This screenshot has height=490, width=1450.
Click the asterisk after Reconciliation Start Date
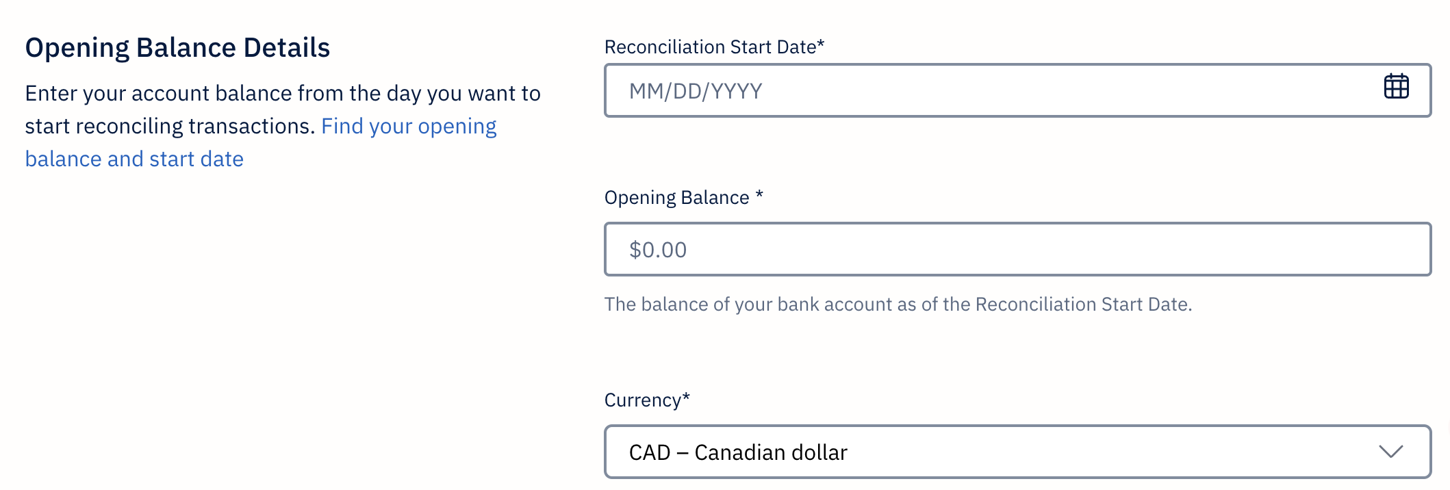[821, 45]
